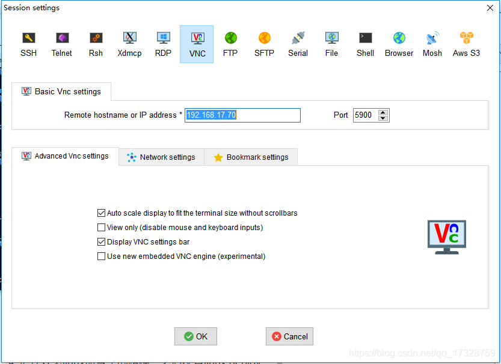The image size is (501, 364).
Task: Open the Network settings tab
Action: (161, 157)
